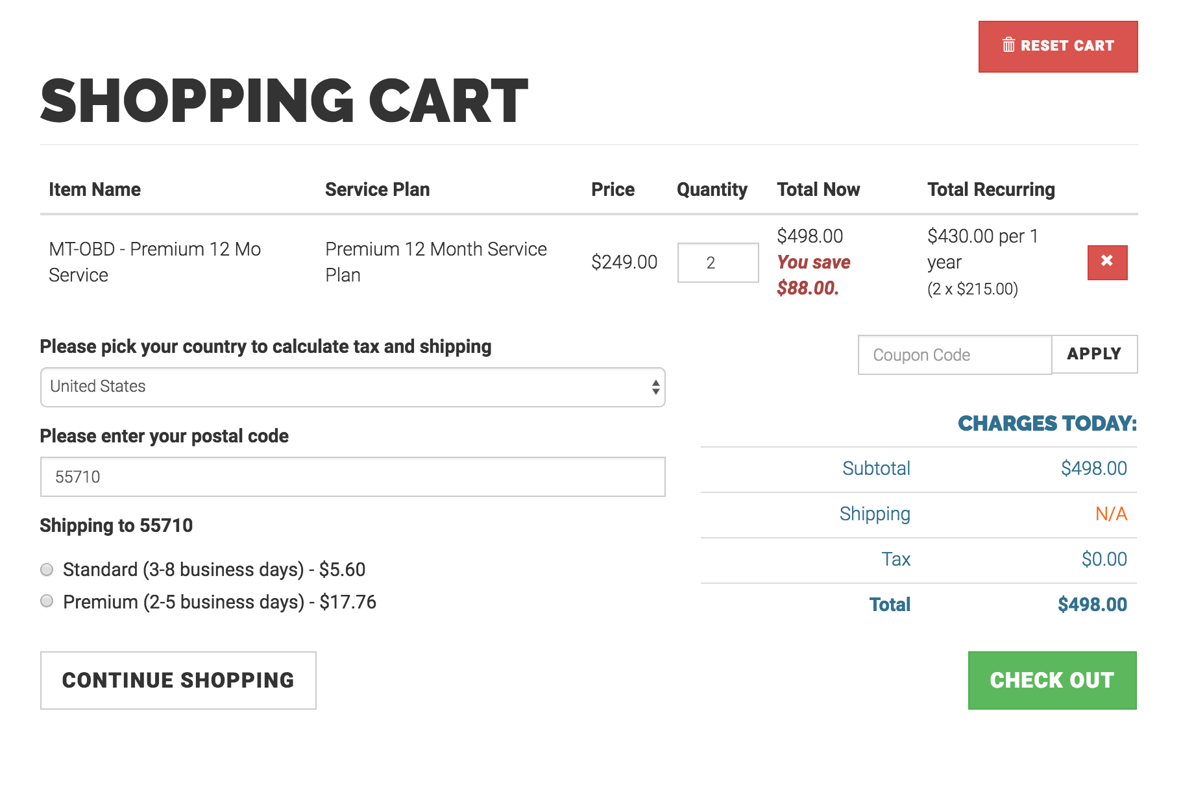Click the CONTINUE SHOPPING button

click(178, 680)
